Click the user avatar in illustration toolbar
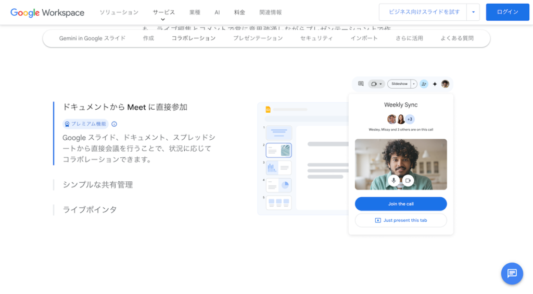This screenshot has height=294, width=533. pyautogui.click(x=445, y=84)
